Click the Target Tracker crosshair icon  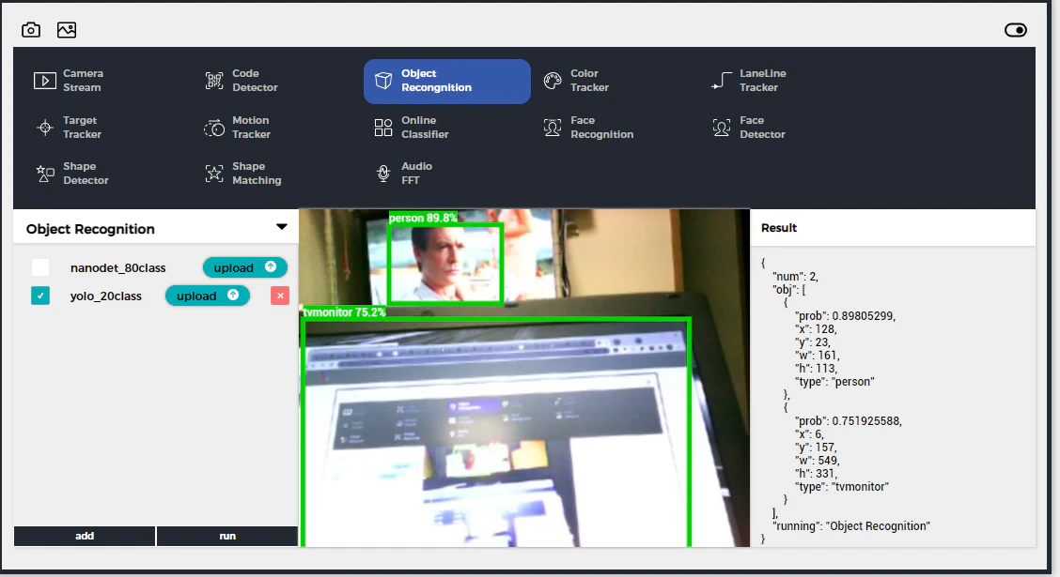point(44,128)
